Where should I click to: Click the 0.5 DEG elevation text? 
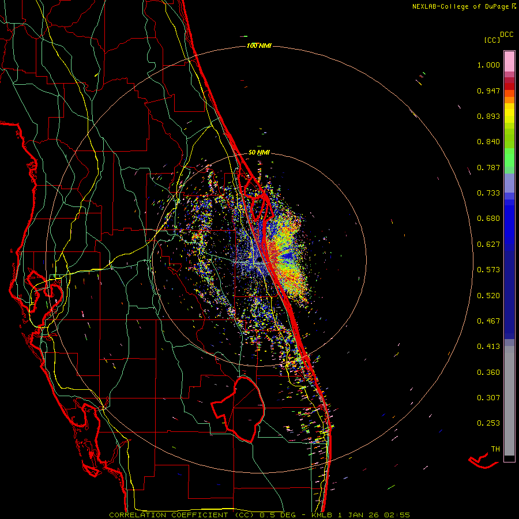tap(277, 515)
